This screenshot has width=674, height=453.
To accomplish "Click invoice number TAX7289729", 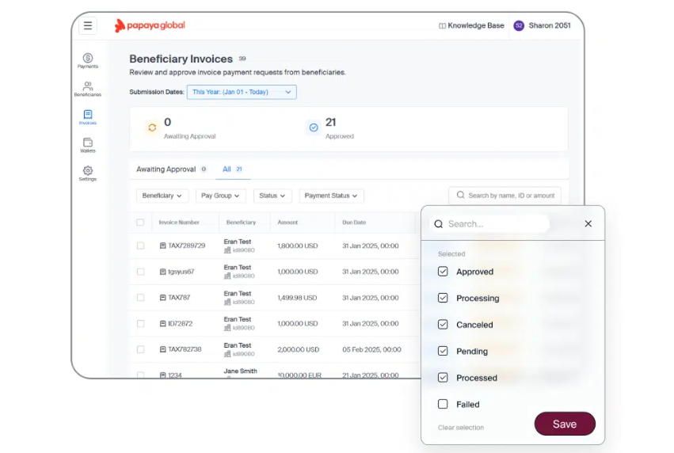I will coord(187,246).
